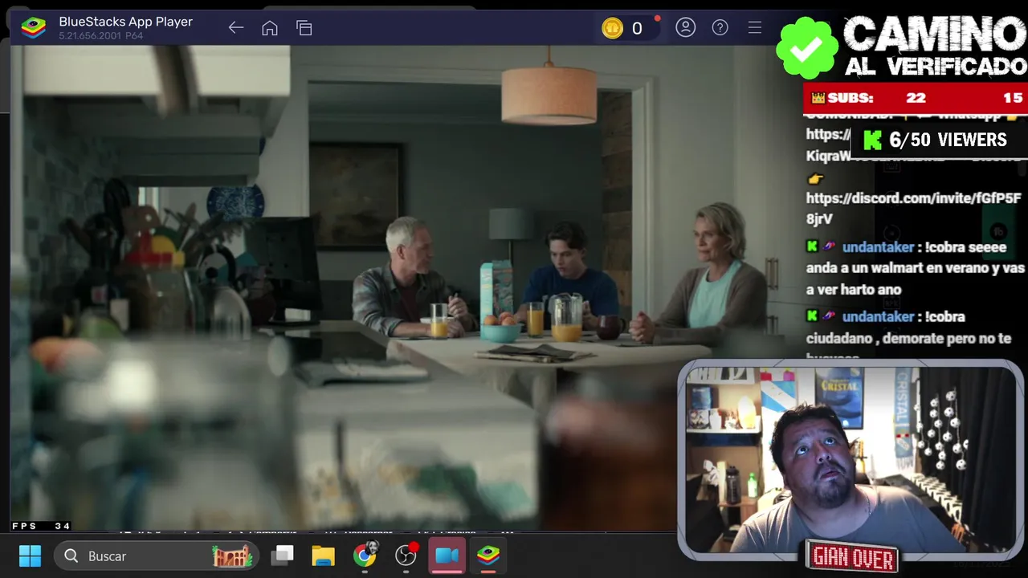Open the gold coin rewards icon
The height and width of the screenshot is (578, 1028).
(x=612, y=28)
